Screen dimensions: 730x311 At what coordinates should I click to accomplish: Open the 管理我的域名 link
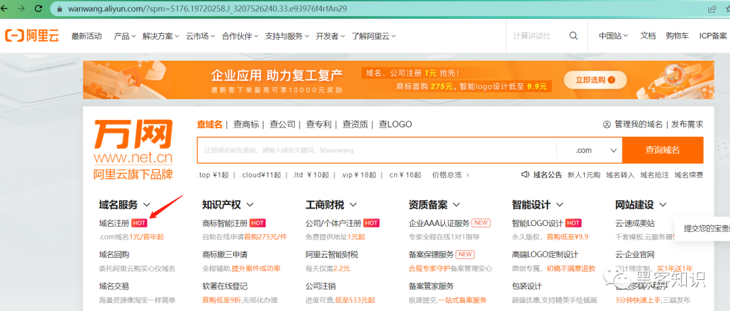639,125
